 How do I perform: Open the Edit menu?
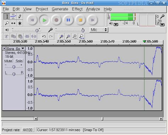[x=16, y=9]
